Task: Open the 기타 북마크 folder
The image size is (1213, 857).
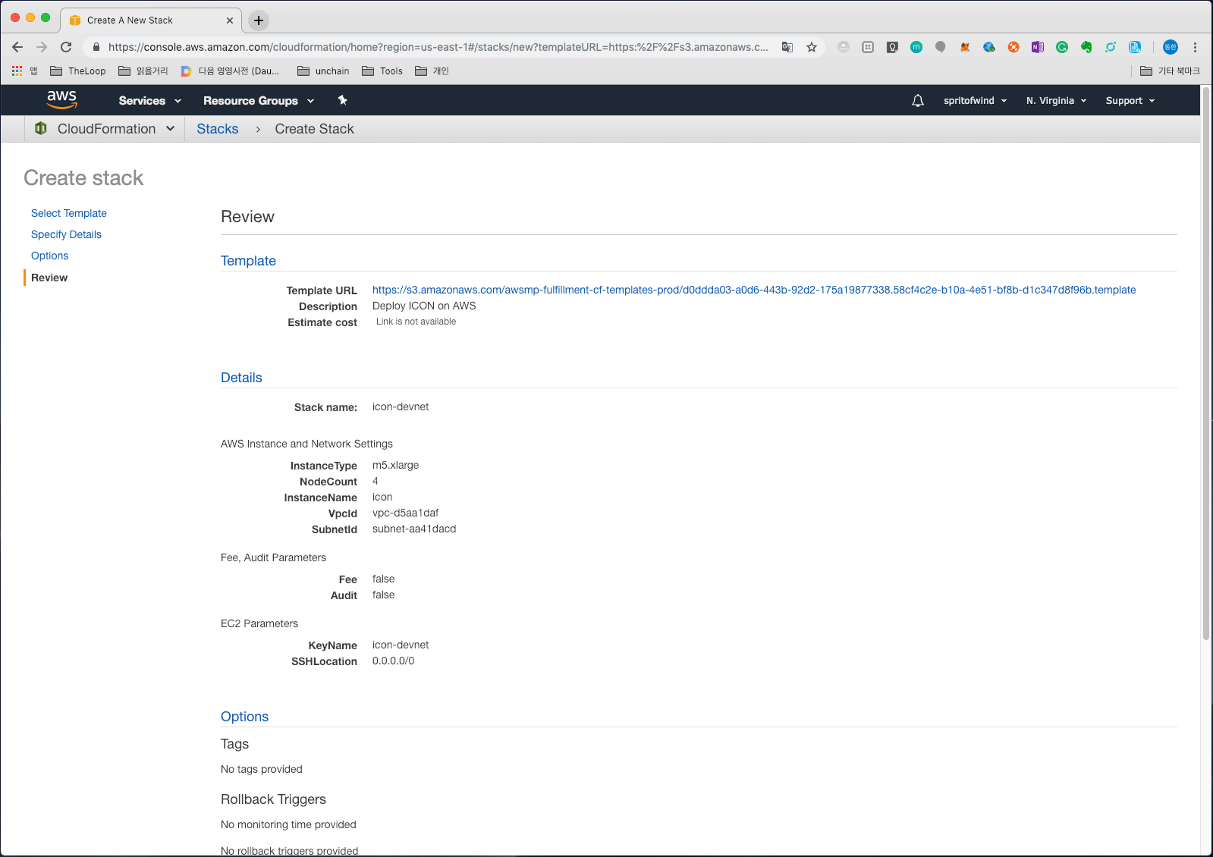Action: pyautogui.click(x=1170, y=71)
